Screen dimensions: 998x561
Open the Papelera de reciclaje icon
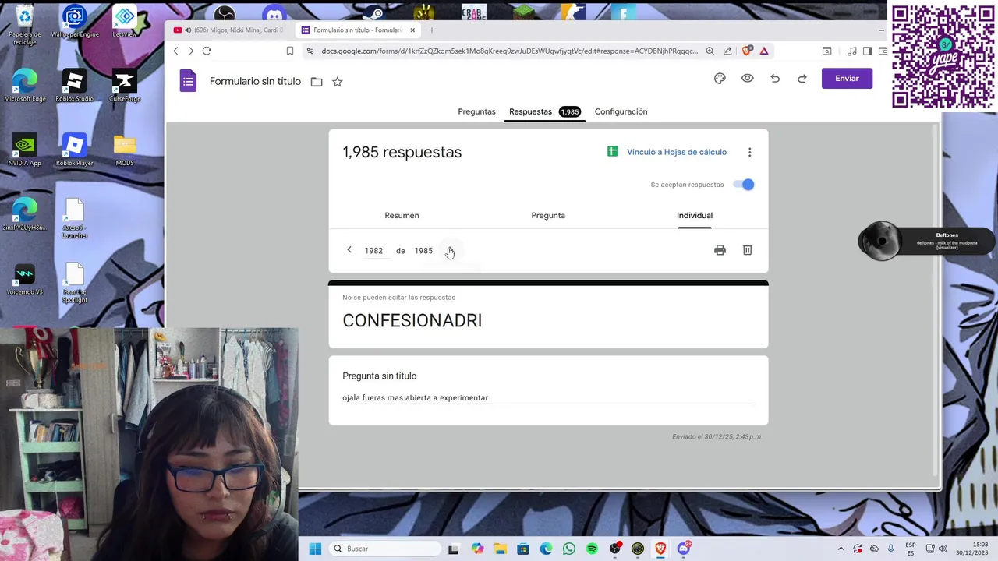click(24, 23)
